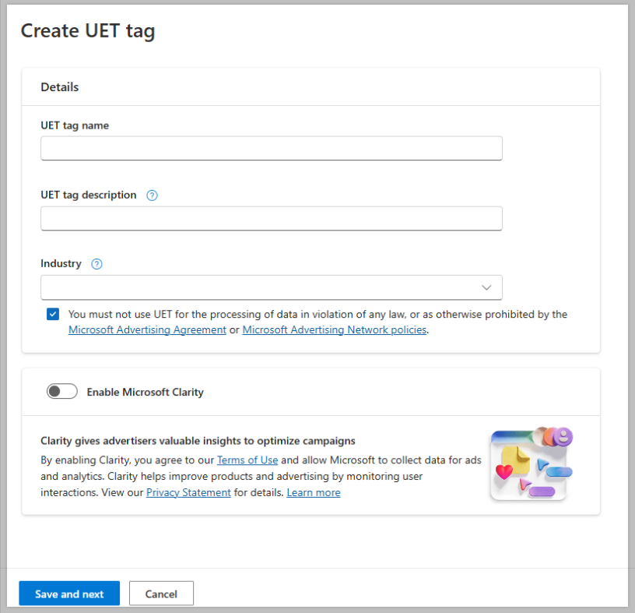Click the "Enable Microsoft Clarity" label text
The width and height of the screenshot is (635, 613).
pos(145,392)
